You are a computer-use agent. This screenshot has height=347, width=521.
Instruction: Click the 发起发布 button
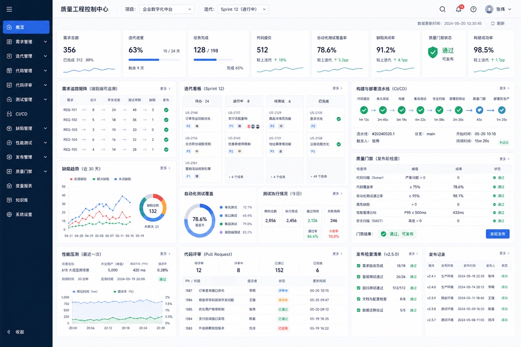(x=498, y=234)
